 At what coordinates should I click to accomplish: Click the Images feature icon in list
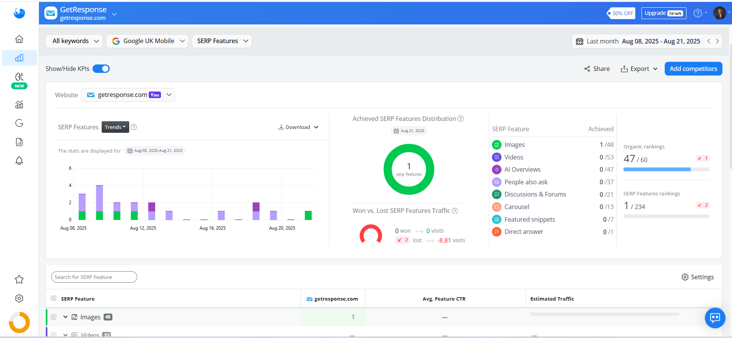click(x=497, y=145)
